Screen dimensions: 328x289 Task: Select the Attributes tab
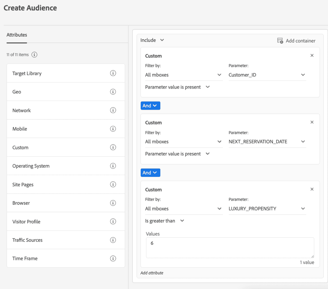pos(17,35)
